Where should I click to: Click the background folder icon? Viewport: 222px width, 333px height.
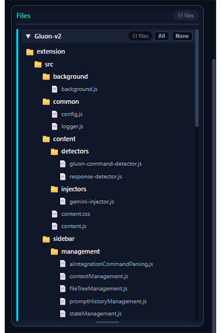click(x=46, y=77)
